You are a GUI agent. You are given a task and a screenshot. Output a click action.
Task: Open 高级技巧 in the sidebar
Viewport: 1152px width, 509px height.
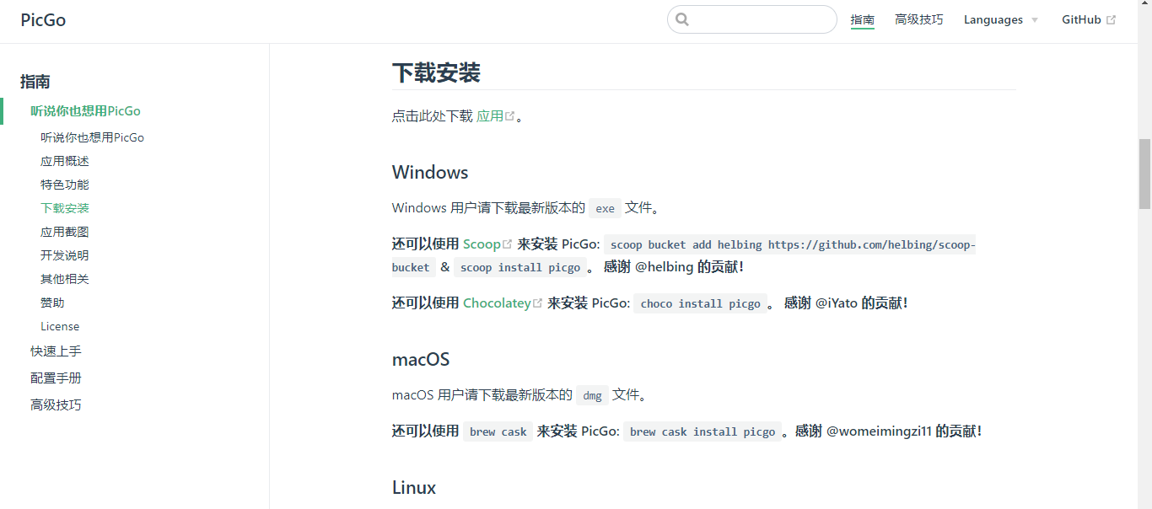(56, 405)
